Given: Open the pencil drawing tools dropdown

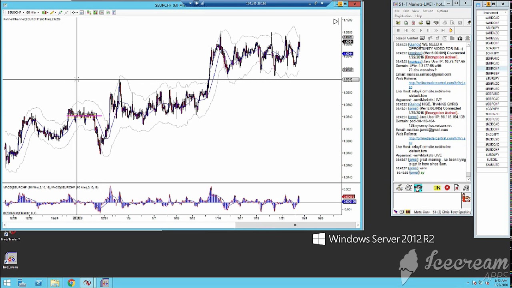Looking at the screenshot, I should (x=53, y=12).
